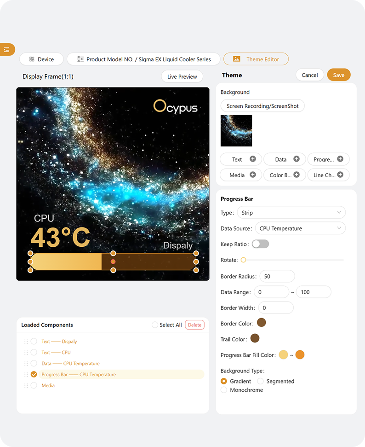Add a Color Block via plus icon
Image resolution: width=365 pixels, height=447 pixels.
pyautogui.click(x=297, y=175)
